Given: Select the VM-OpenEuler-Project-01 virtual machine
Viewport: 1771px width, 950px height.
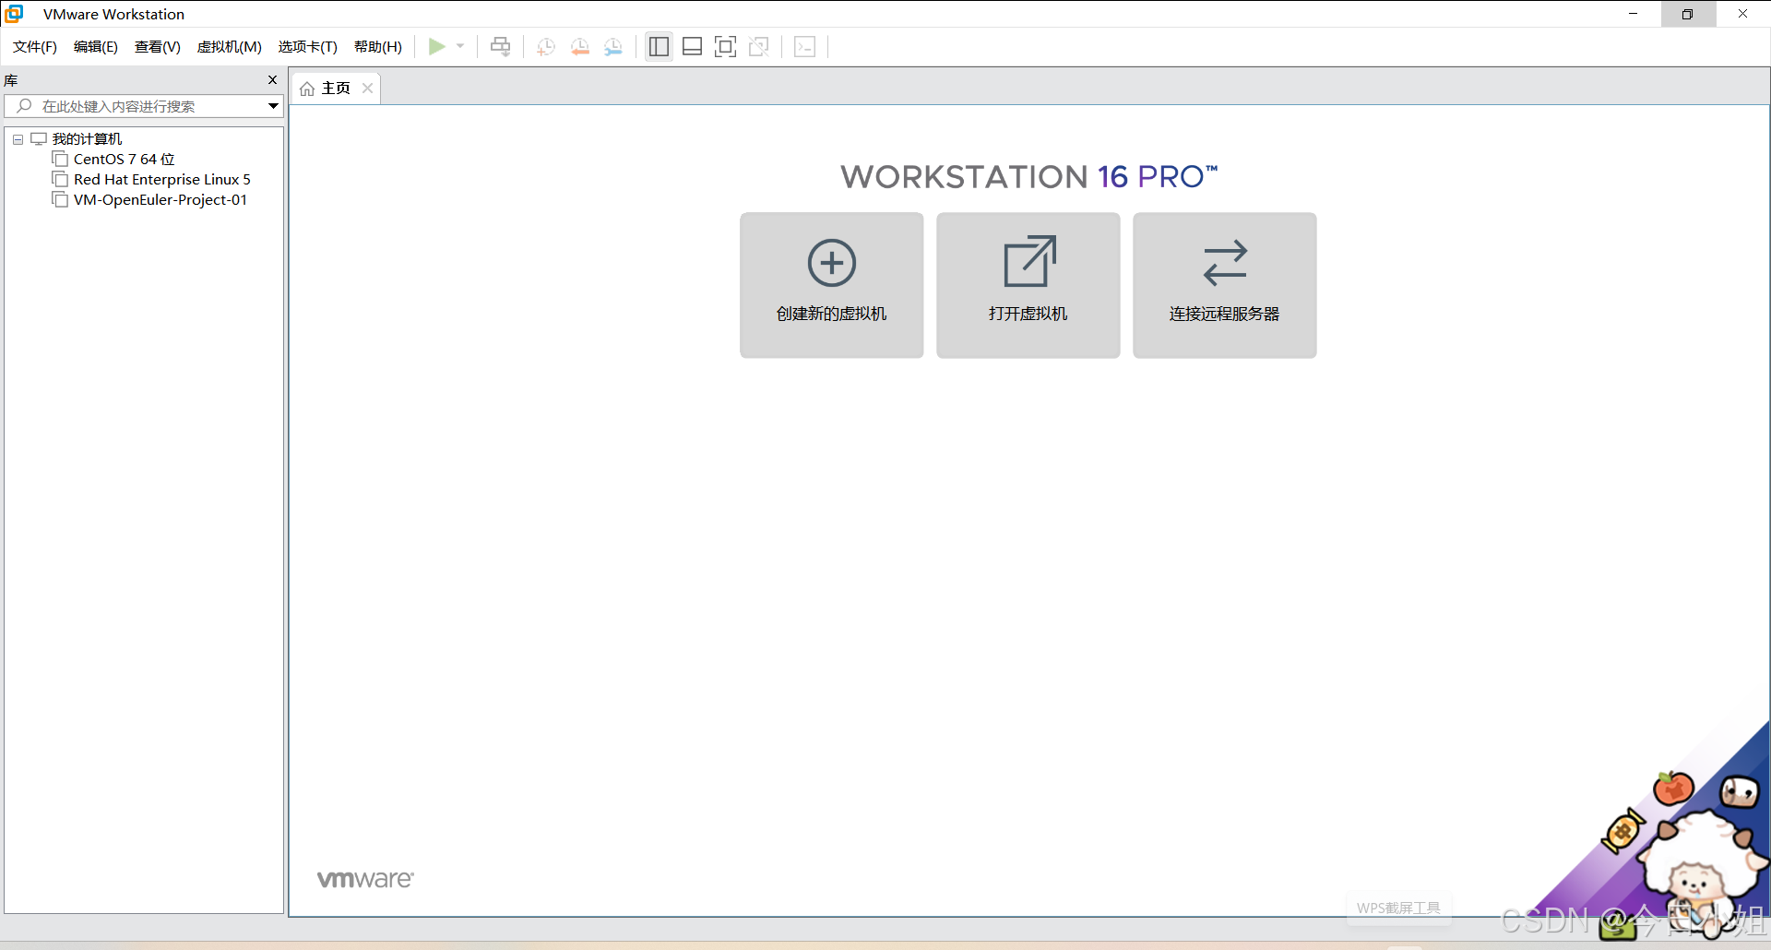Looking at the screenshot, I should (160, 200).
